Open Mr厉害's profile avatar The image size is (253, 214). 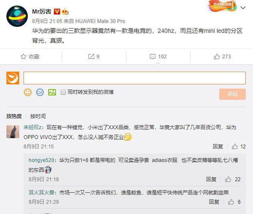[17, 16]
